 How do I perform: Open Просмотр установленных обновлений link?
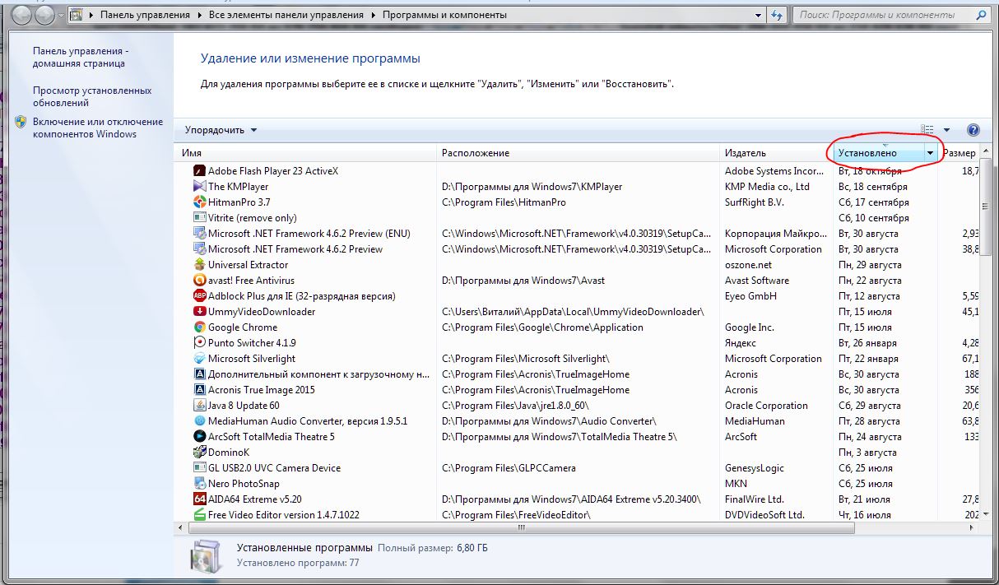click(92, 97)
